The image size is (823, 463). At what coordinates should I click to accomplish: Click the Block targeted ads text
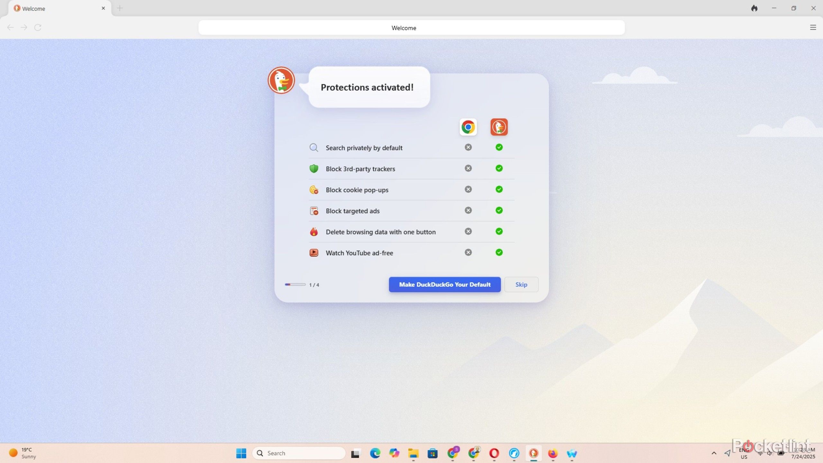coord(353,211)
